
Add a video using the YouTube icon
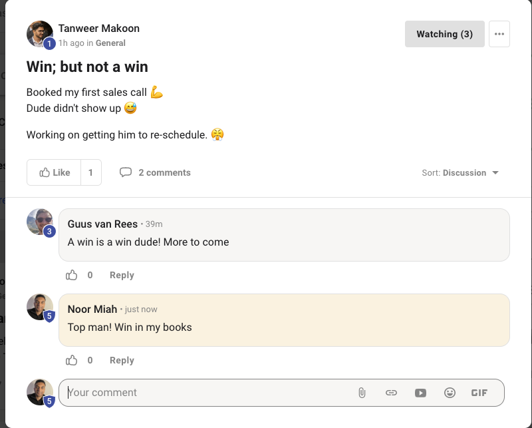[x=420, y=393]
